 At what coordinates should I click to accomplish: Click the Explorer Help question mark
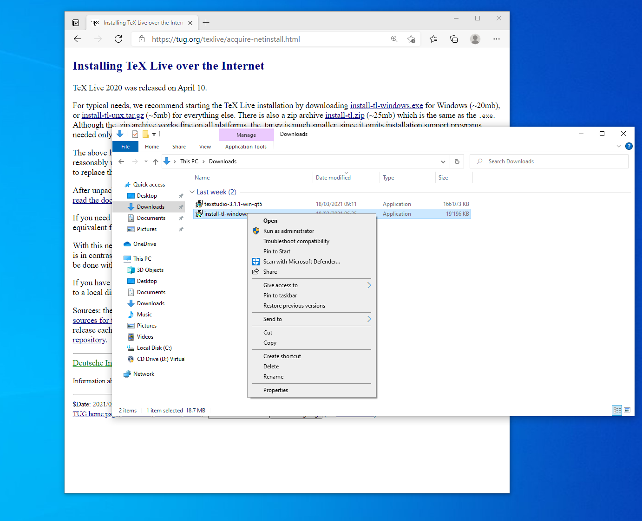[x=629, y=146]
